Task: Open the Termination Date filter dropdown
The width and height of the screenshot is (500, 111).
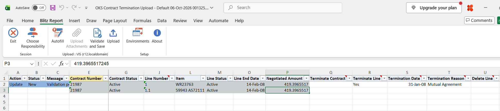Action: pyautogui.click(x=424, y=78)
